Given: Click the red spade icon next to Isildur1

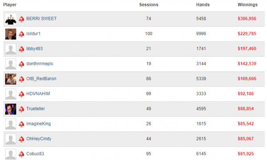Looking at the screenshot, I should coord(21,34).
